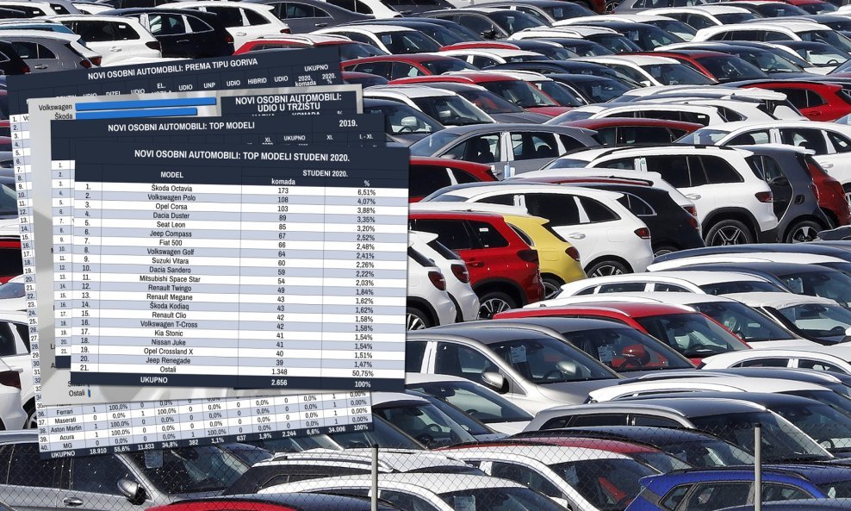This screenshot has height=511, width=851.
Task: Select the share '4,07%' for Volkswagen Polo
Action: [366, 202]
